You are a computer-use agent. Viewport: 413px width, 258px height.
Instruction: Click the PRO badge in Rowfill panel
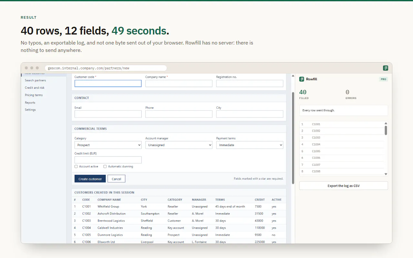(x=383, y=79)
